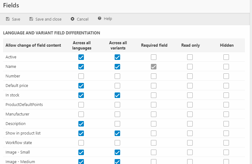Uncheck Active across all languages

click(x=81, y=57)
